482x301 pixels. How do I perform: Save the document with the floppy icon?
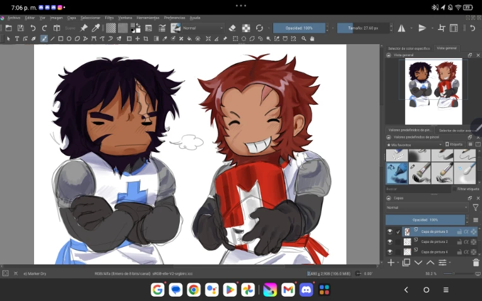click(20, 28)
